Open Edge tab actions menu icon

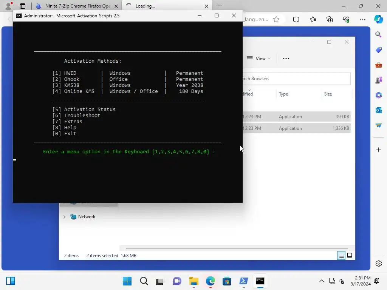[23, 6]
